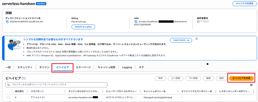
Task: Click the 上へ移動 button
Action: click(x=176, y=78)
